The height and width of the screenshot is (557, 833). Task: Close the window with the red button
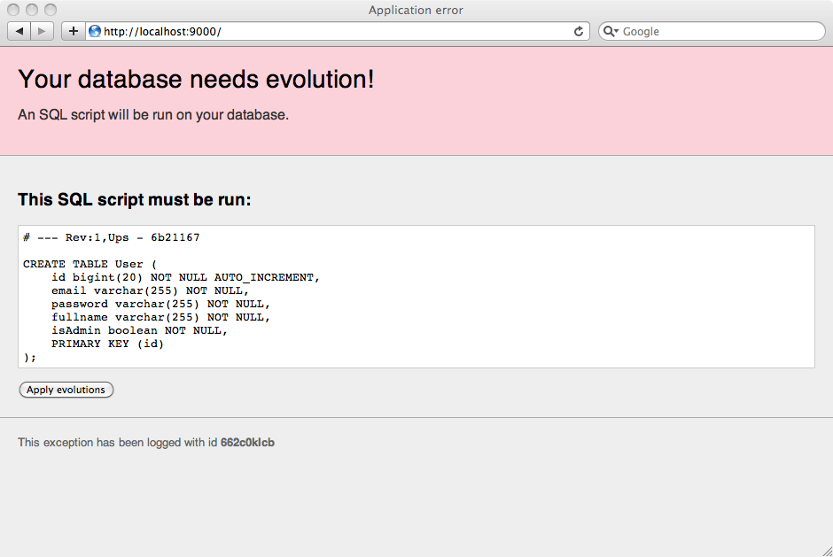point(13,10)
